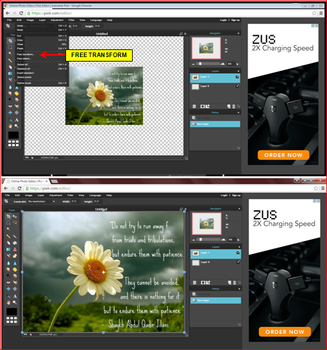
Task: Select the Clone stamp tool in bottom editor
Action: (15, 249)
